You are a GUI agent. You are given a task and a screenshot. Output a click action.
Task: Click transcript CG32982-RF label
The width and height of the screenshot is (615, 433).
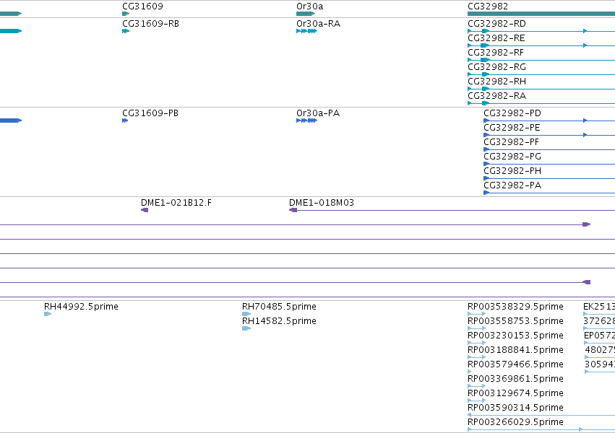click(495, 53)
